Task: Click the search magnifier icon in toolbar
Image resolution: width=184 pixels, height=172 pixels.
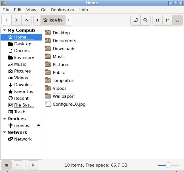Action: click(x=145, y=20)
